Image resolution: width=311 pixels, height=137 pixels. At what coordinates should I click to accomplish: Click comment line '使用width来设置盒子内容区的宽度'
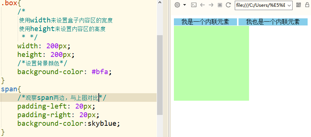click(66, 20)
